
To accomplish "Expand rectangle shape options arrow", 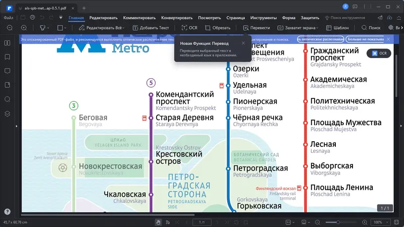I will [x=65, y=28].
